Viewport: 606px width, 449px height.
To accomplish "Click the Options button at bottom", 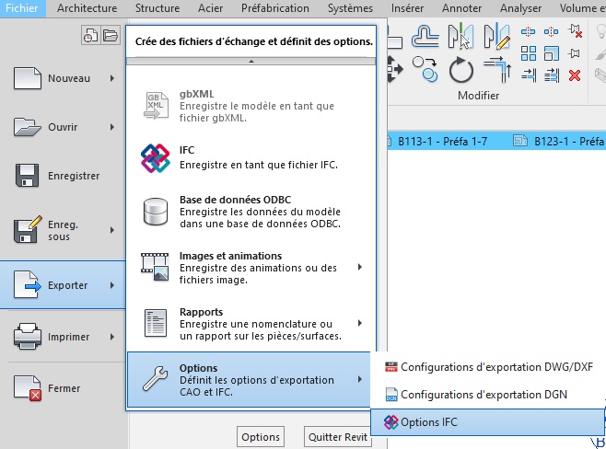I will tap(261, 437).
